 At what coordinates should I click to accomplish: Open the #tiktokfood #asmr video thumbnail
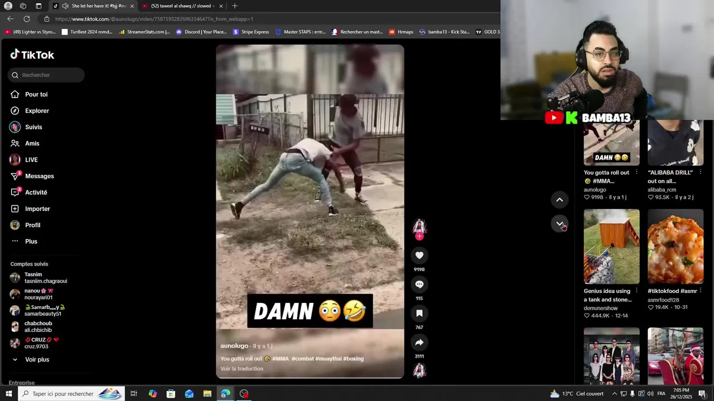pyautogui.click(x=676, y=247)
